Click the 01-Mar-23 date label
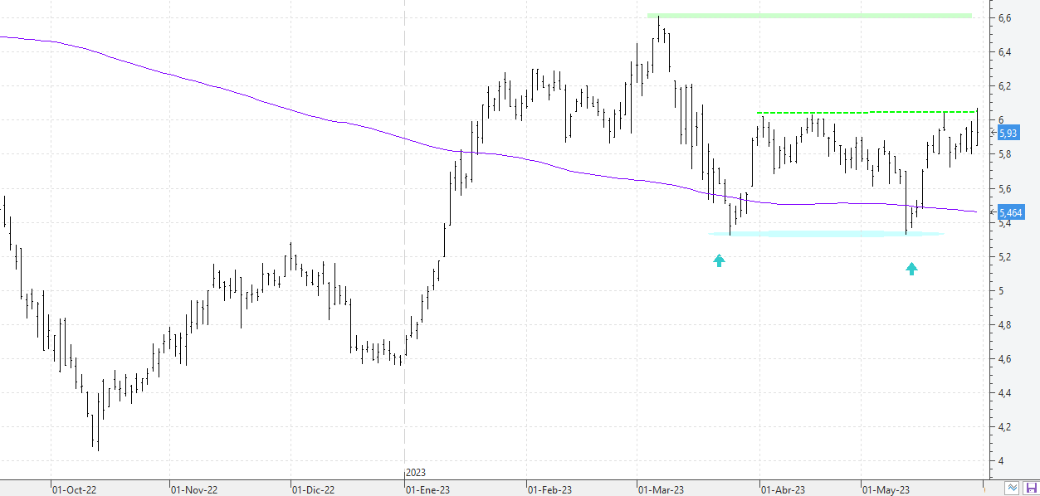Viewport: 1040px width, 496px height. 662,489
